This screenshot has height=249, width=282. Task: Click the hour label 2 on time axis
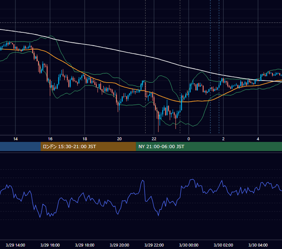coord(224,139)
